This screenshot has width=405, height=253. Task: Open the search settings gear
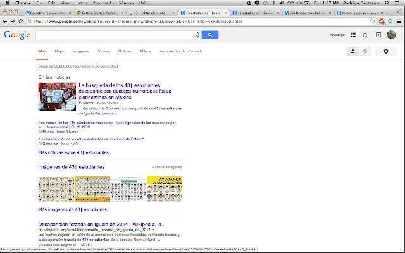tap(385, 51)
